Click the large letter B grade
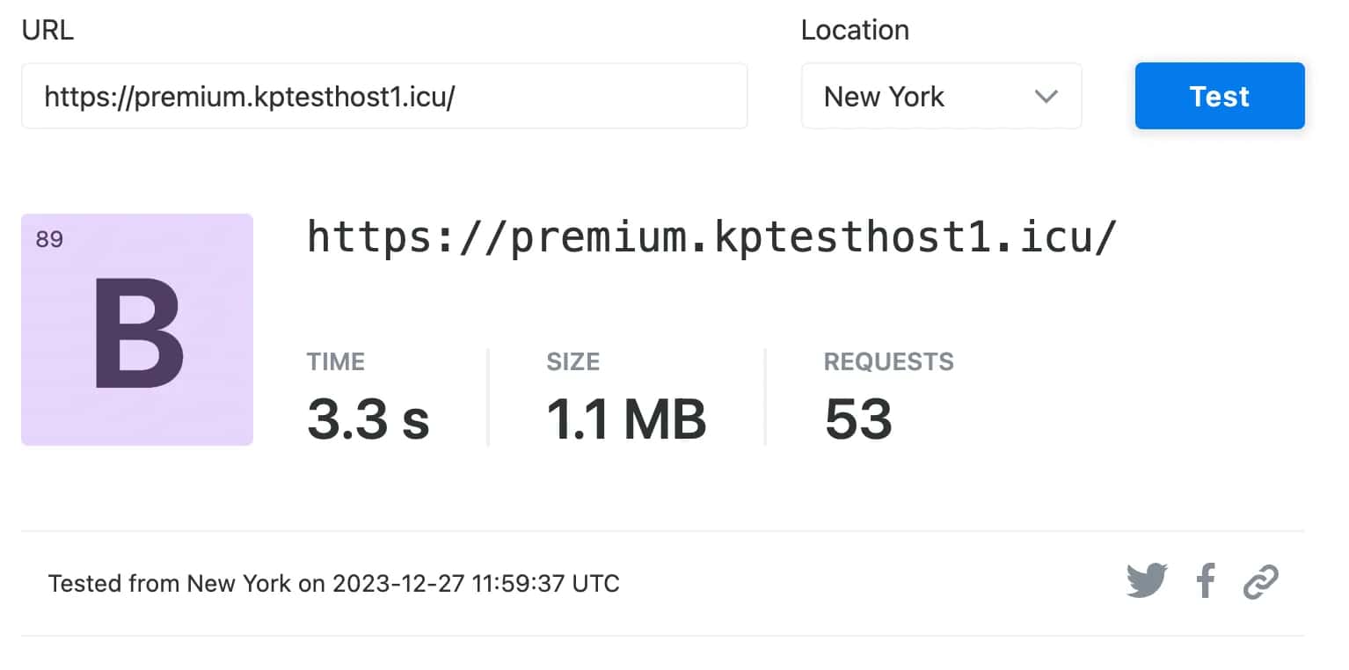The width and height of the screenshot is (1349, 670). pos(137,333)
